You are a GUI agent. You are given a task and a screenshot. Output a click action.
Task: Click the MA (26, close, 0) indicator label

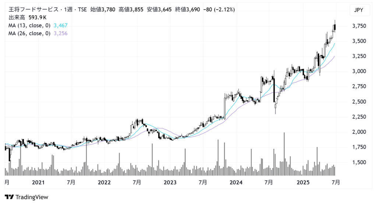coord(29,33)
